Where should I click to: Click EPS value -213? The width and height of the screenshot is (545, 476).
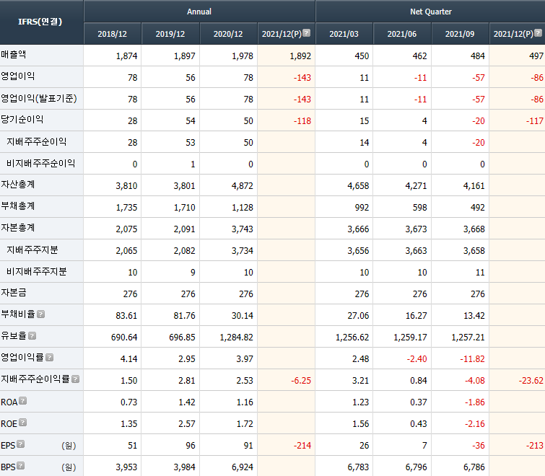(535, 445)
